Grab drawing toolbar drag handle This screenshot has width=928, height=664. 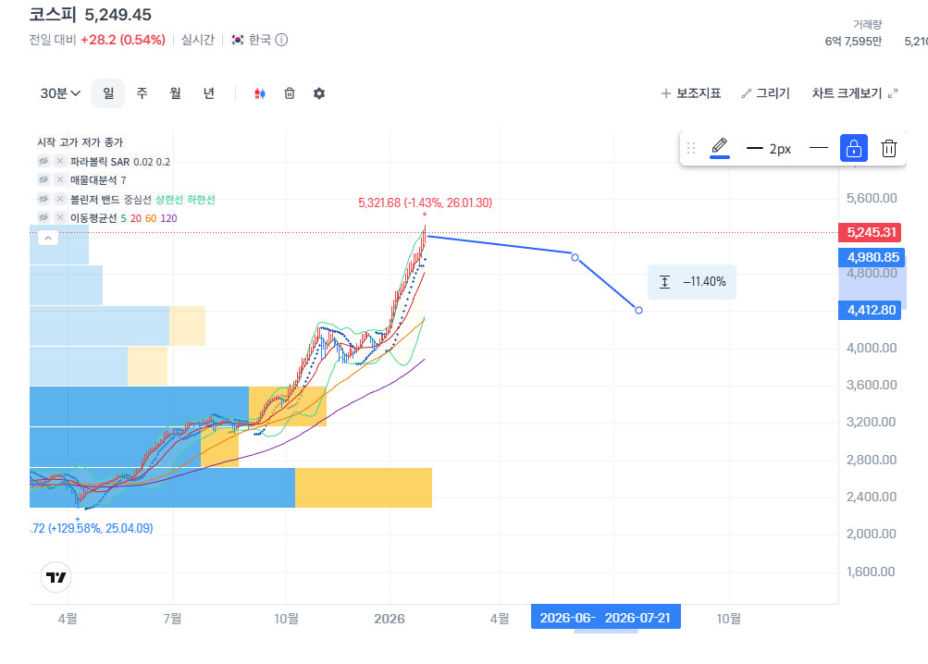click(x=691, y=148)
